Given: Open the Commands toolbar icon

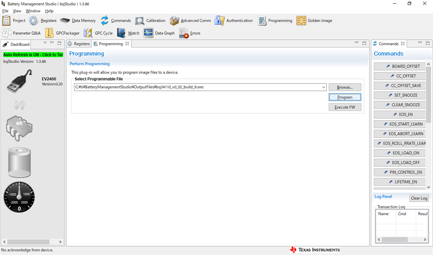Looking at the screenshot, I should click(105, 20).
